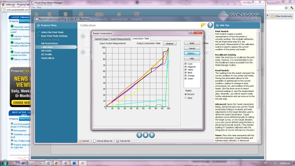Viewport: 295px width, 166px height.
Task: Open the Chrome wrench settings menu
Action: [292, 8]
